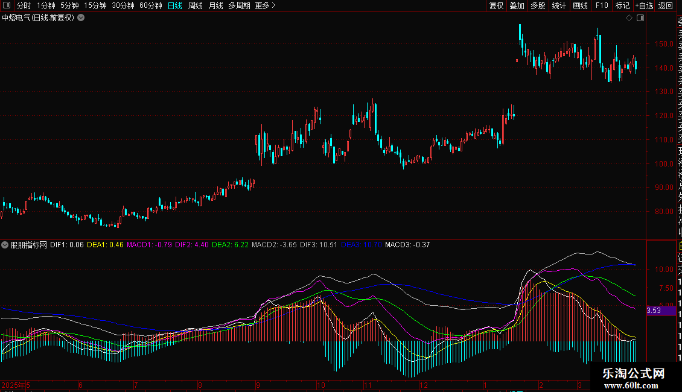Select the 5分钟 period
The height and width of the screenshot is (392, 682).
coord(69,5)
